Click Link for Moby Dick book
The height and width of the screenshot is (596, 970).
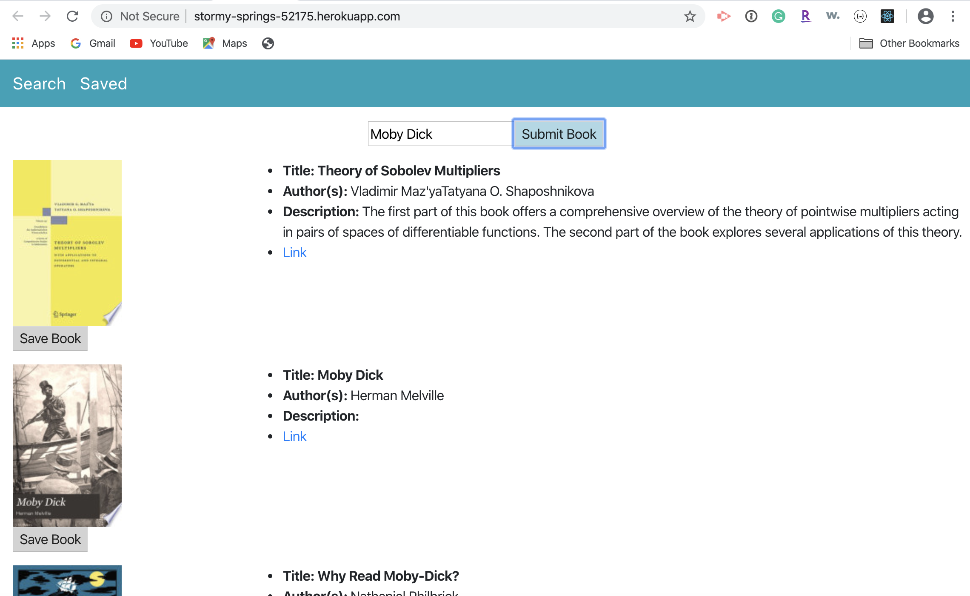click(294, 436)
